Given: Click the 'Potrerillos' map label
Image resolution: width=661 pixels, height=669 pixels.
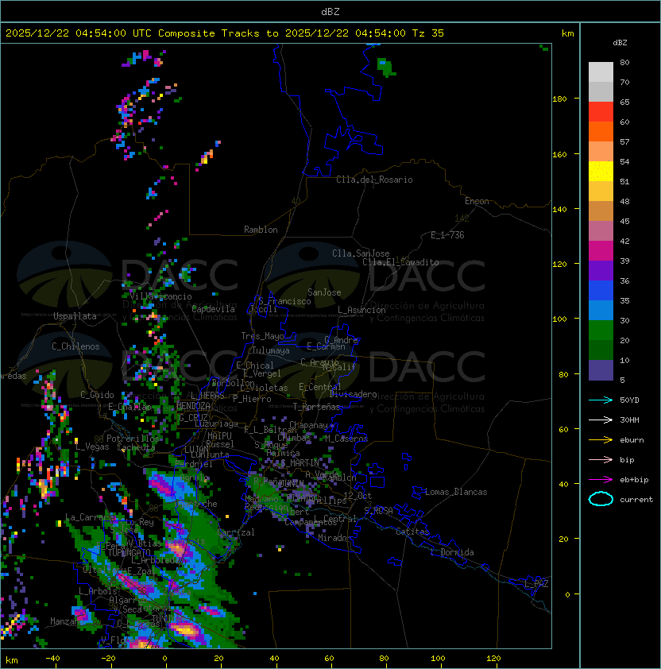Looking at the screenshot, I should tap(133, 439).
